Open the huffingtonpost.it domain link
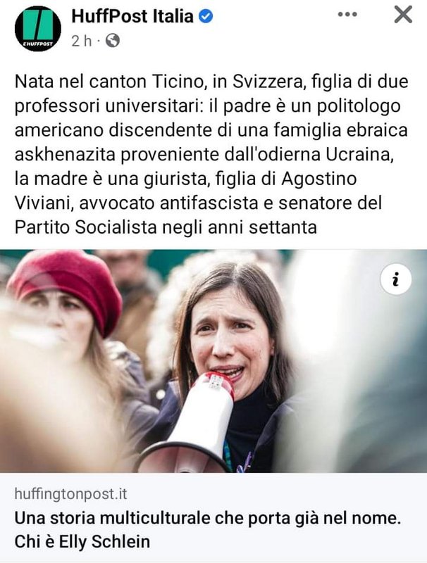 point(70,494)
